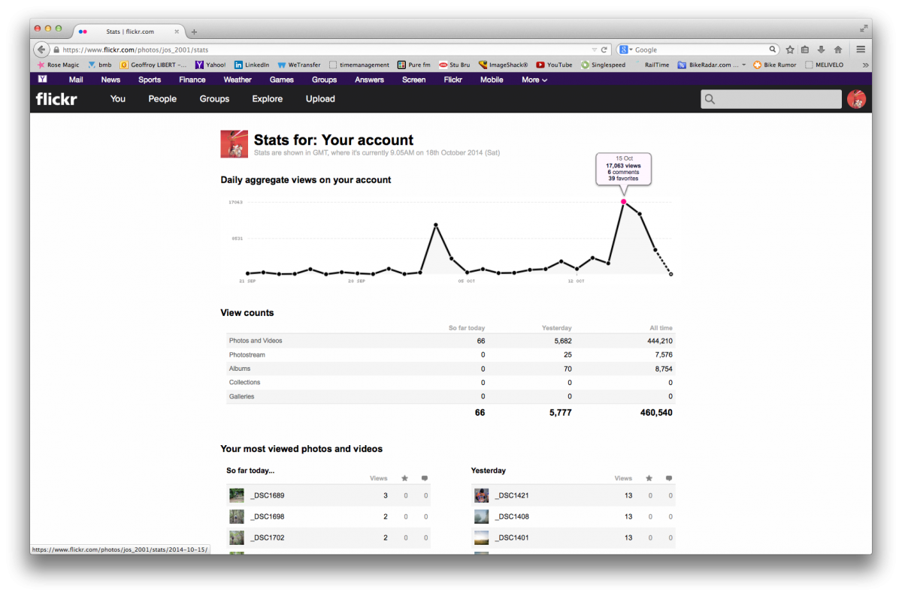Open the Google search engine dropdown
This screenshot has width=902, height=596.
click(x=626, y=50)
